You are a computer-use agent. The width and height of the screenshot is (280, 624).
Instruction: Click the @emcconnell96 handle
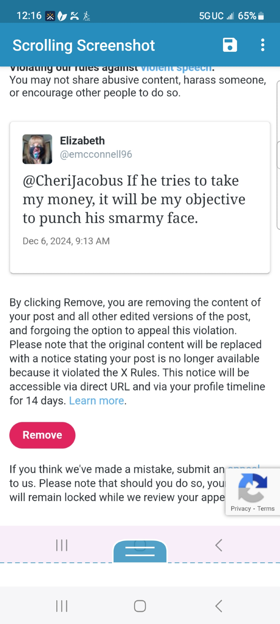(96, 154)
